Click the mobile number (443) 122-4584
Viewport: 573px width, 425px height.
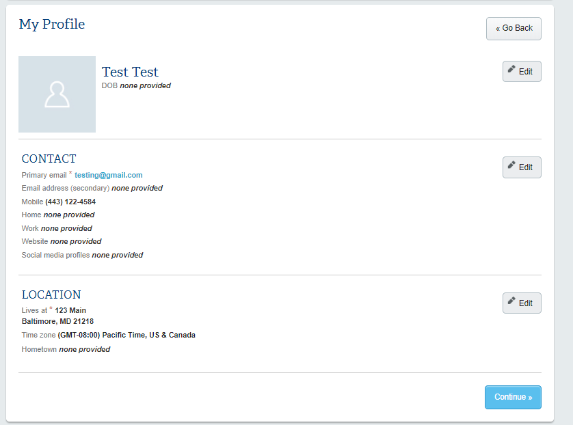tap(70, 202)
